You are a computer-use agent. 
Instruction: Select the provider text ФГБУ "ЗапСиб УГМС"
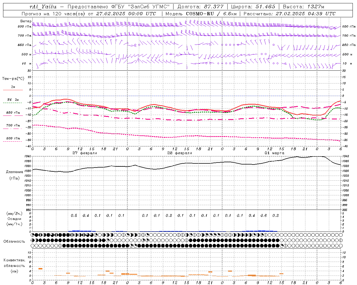141,7
